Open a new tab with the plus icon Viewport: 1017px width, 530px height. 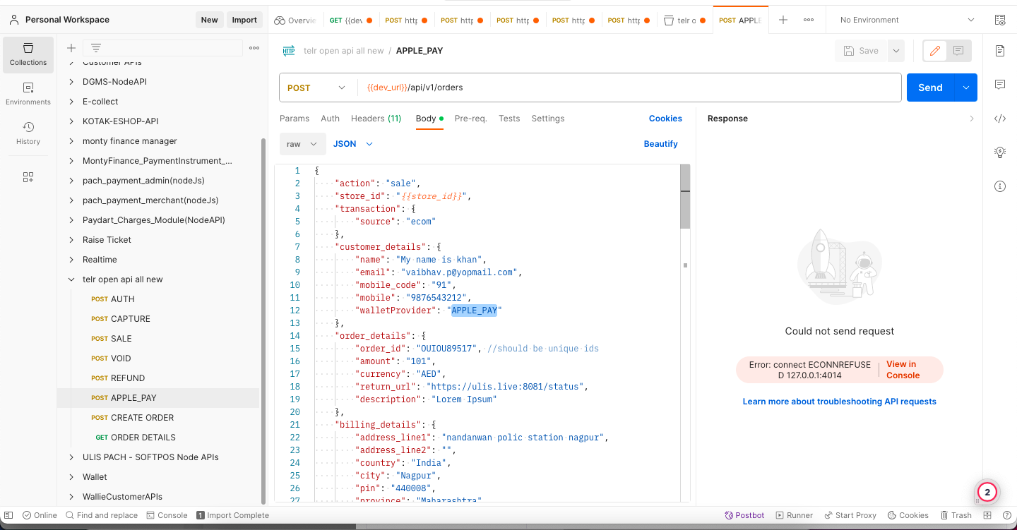(783, 20)
